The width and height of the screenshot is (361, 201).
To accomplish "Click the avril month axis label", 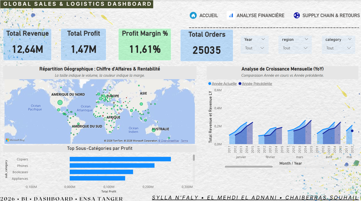I will click(x=329, y=157).
